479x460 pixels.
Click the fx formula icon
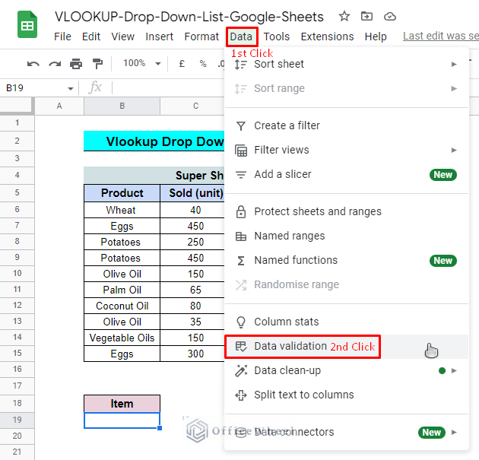pos(95,87)
